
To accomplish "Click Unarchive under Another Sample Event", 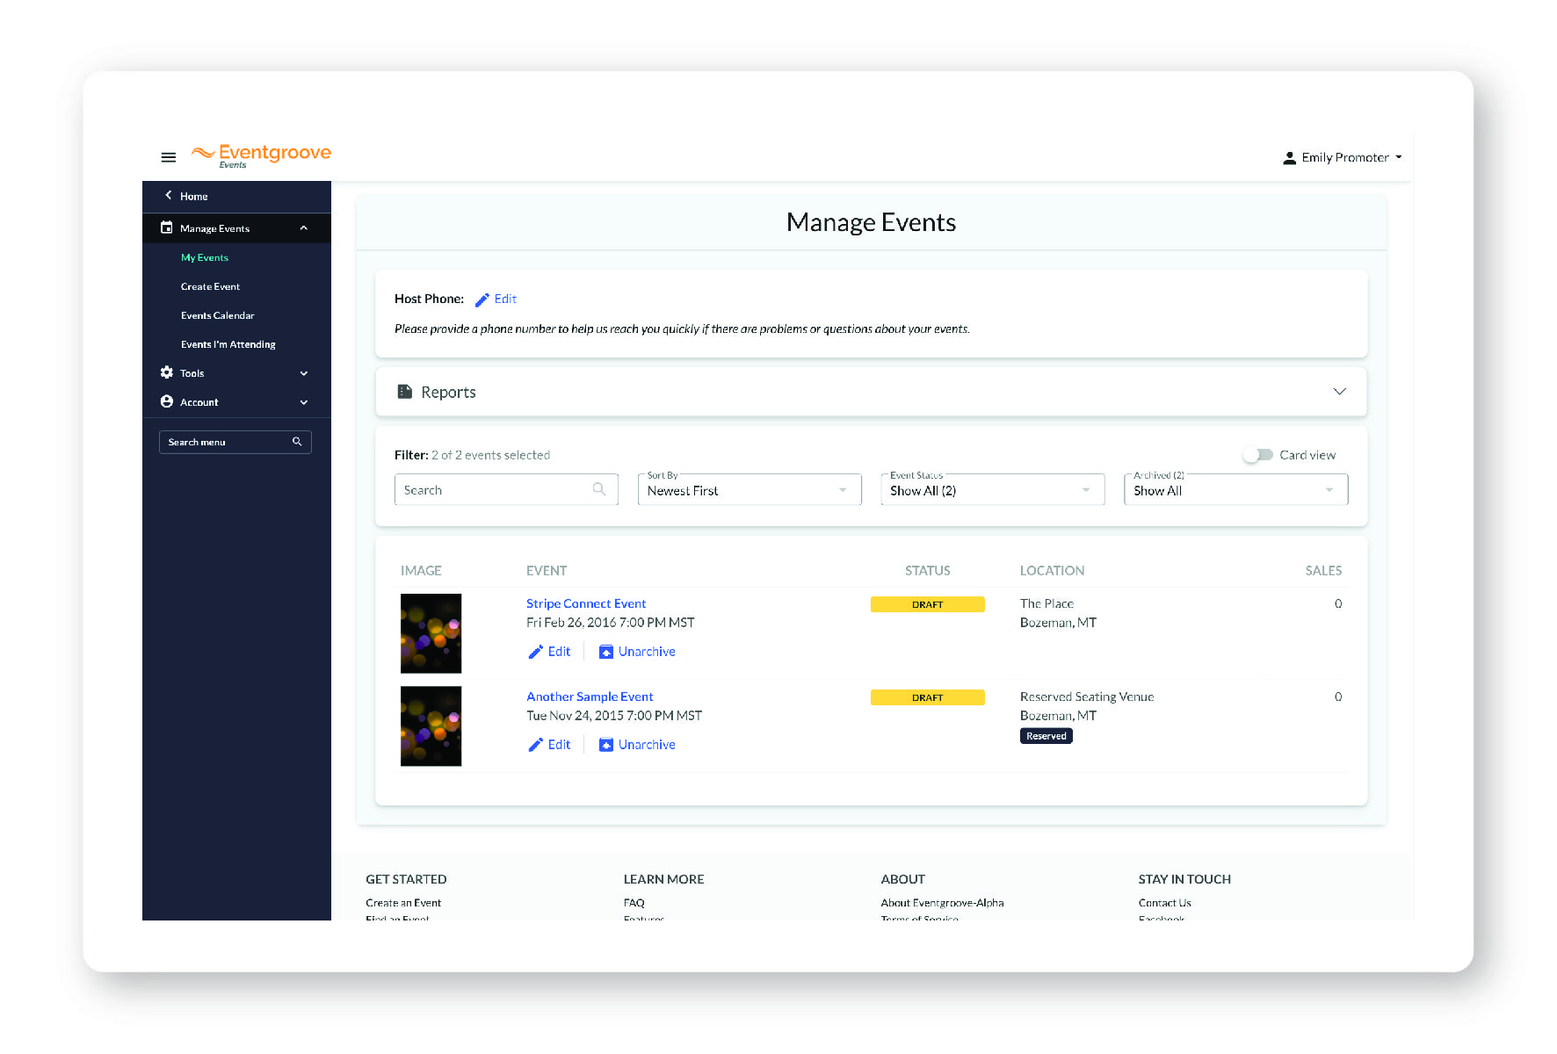I will (647, 745).
